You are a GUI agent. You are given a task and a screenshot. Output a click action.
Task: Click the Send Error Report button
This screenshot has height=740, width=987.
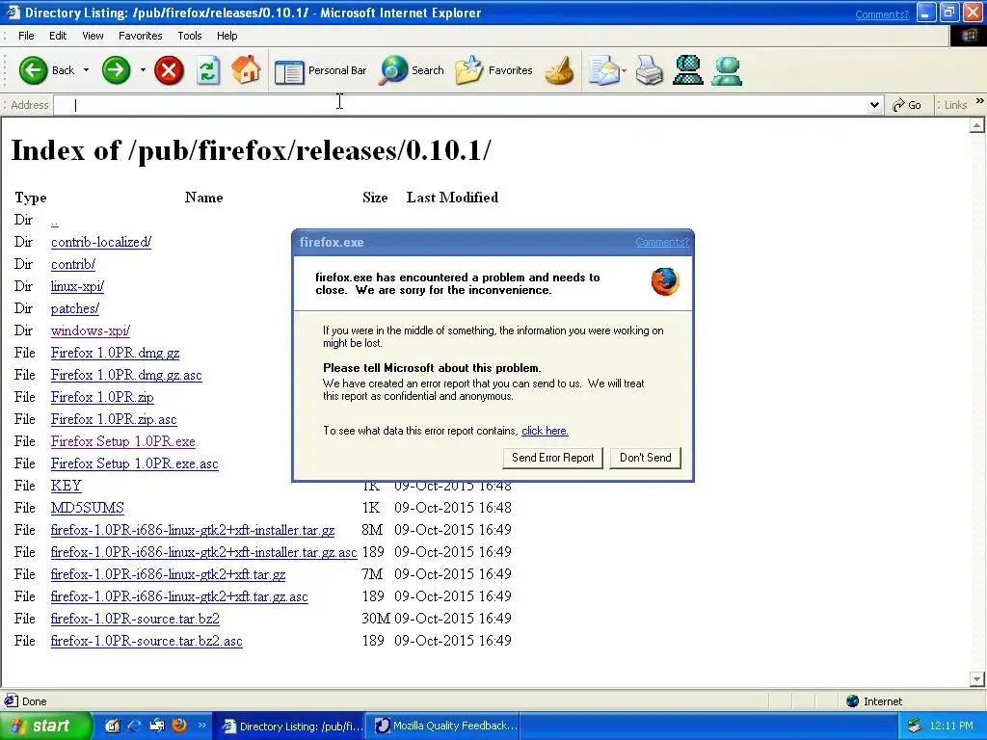[x=552, y=458]
